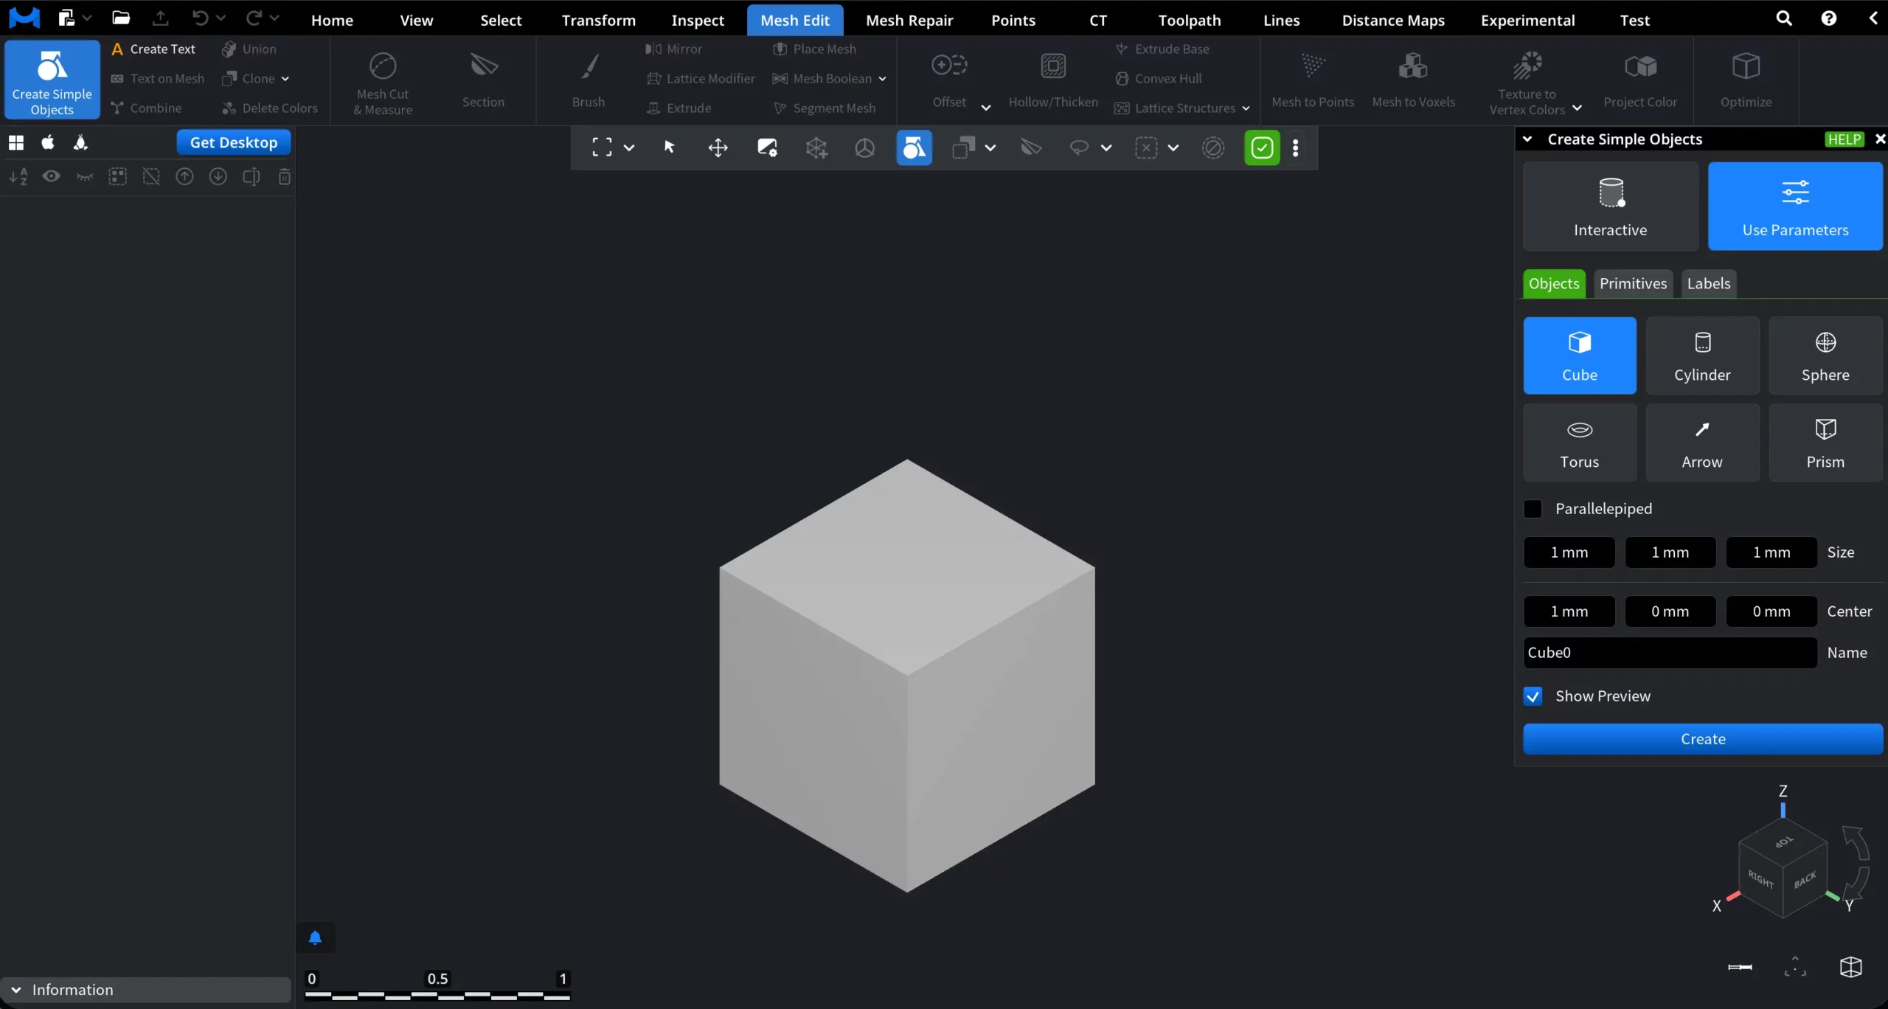Open the Mesh to Voxels tool
1888x1009 pixels.
[1414, 81]
